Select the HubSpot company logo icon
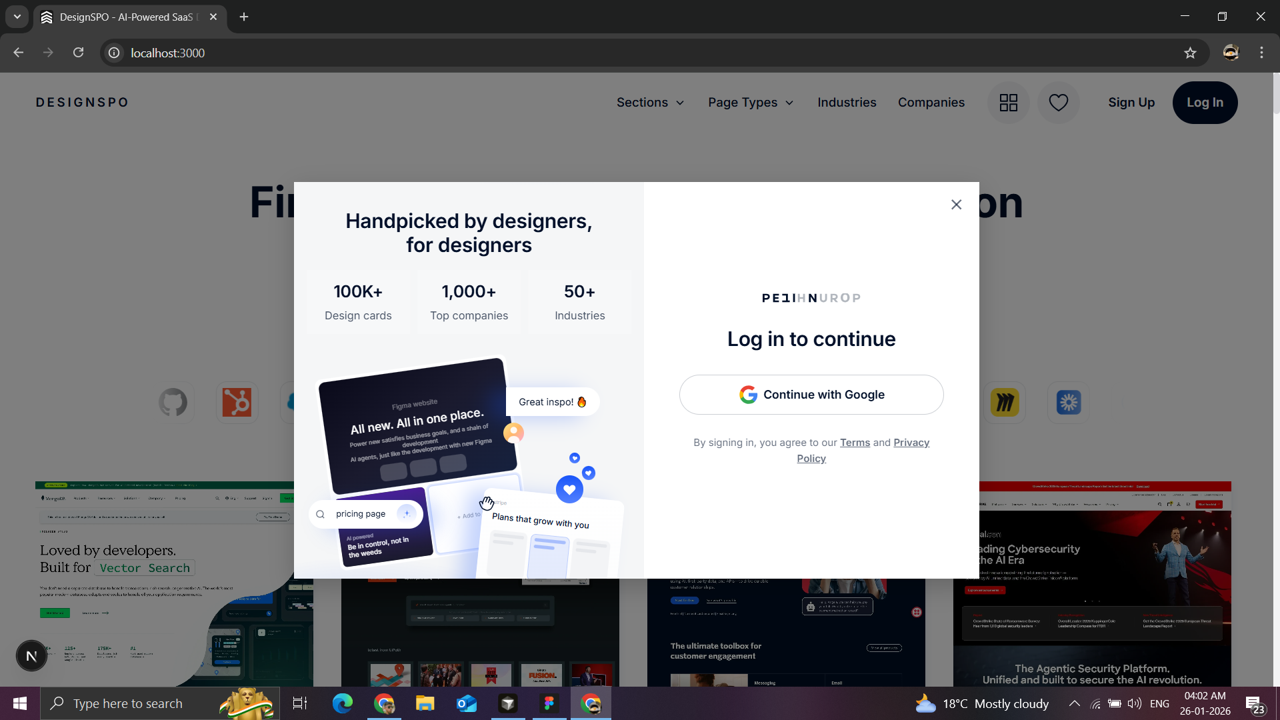 tap(237, 403)
